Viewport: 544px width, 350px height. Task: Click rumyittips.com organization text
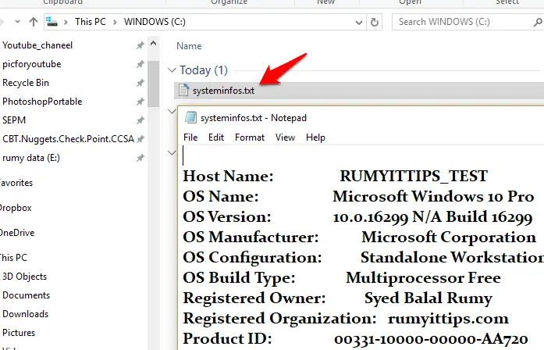click(448, 319)
